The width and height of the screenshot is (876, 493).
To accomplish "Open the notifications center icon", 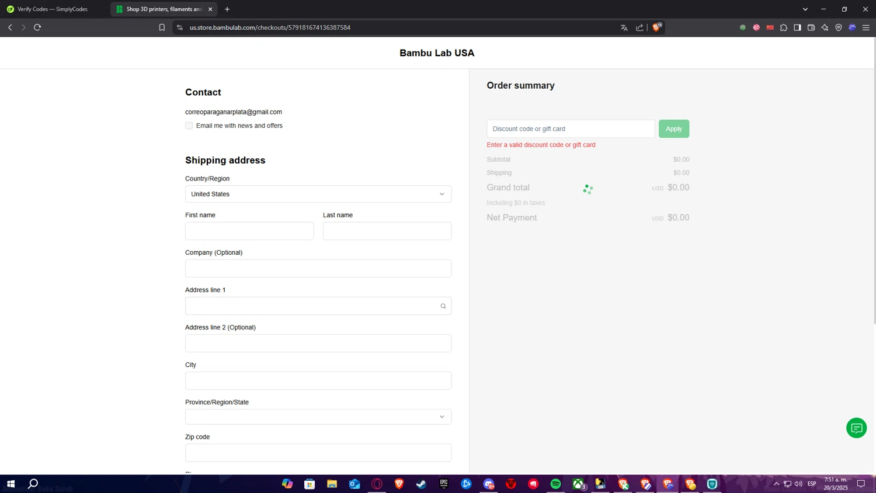I will click(x=861, y=484).
